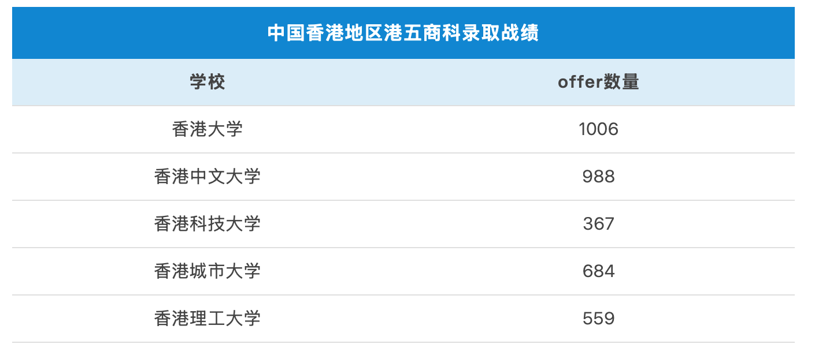Select the offer count 684
This screenshot has height=359, width=815.
(598, 271)
